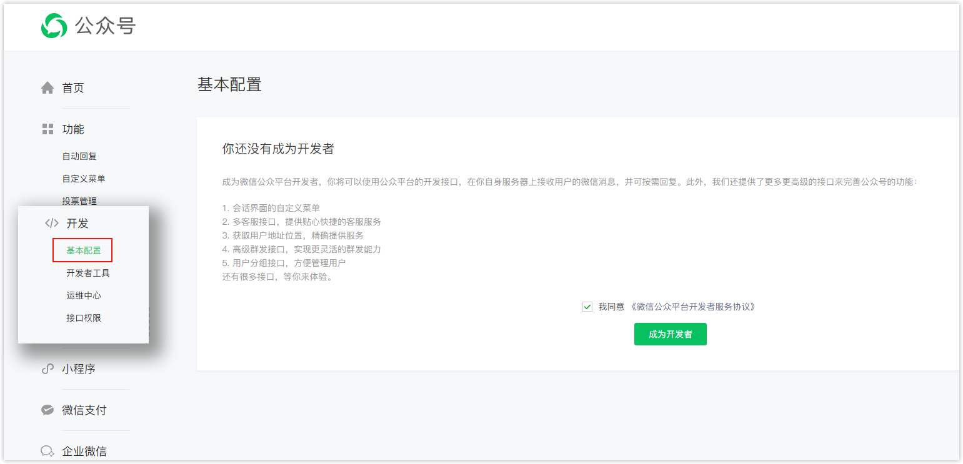
Task: Click the 基本配置 page heading
Action: pos(229,85)
